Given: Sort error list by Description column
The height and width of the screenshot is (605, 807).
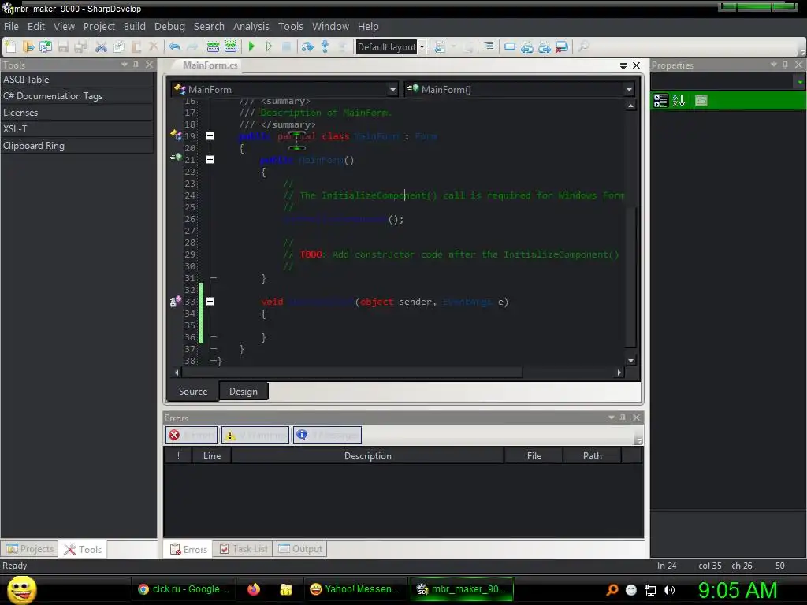Looking at the screenshot, I should coord(367,456).
